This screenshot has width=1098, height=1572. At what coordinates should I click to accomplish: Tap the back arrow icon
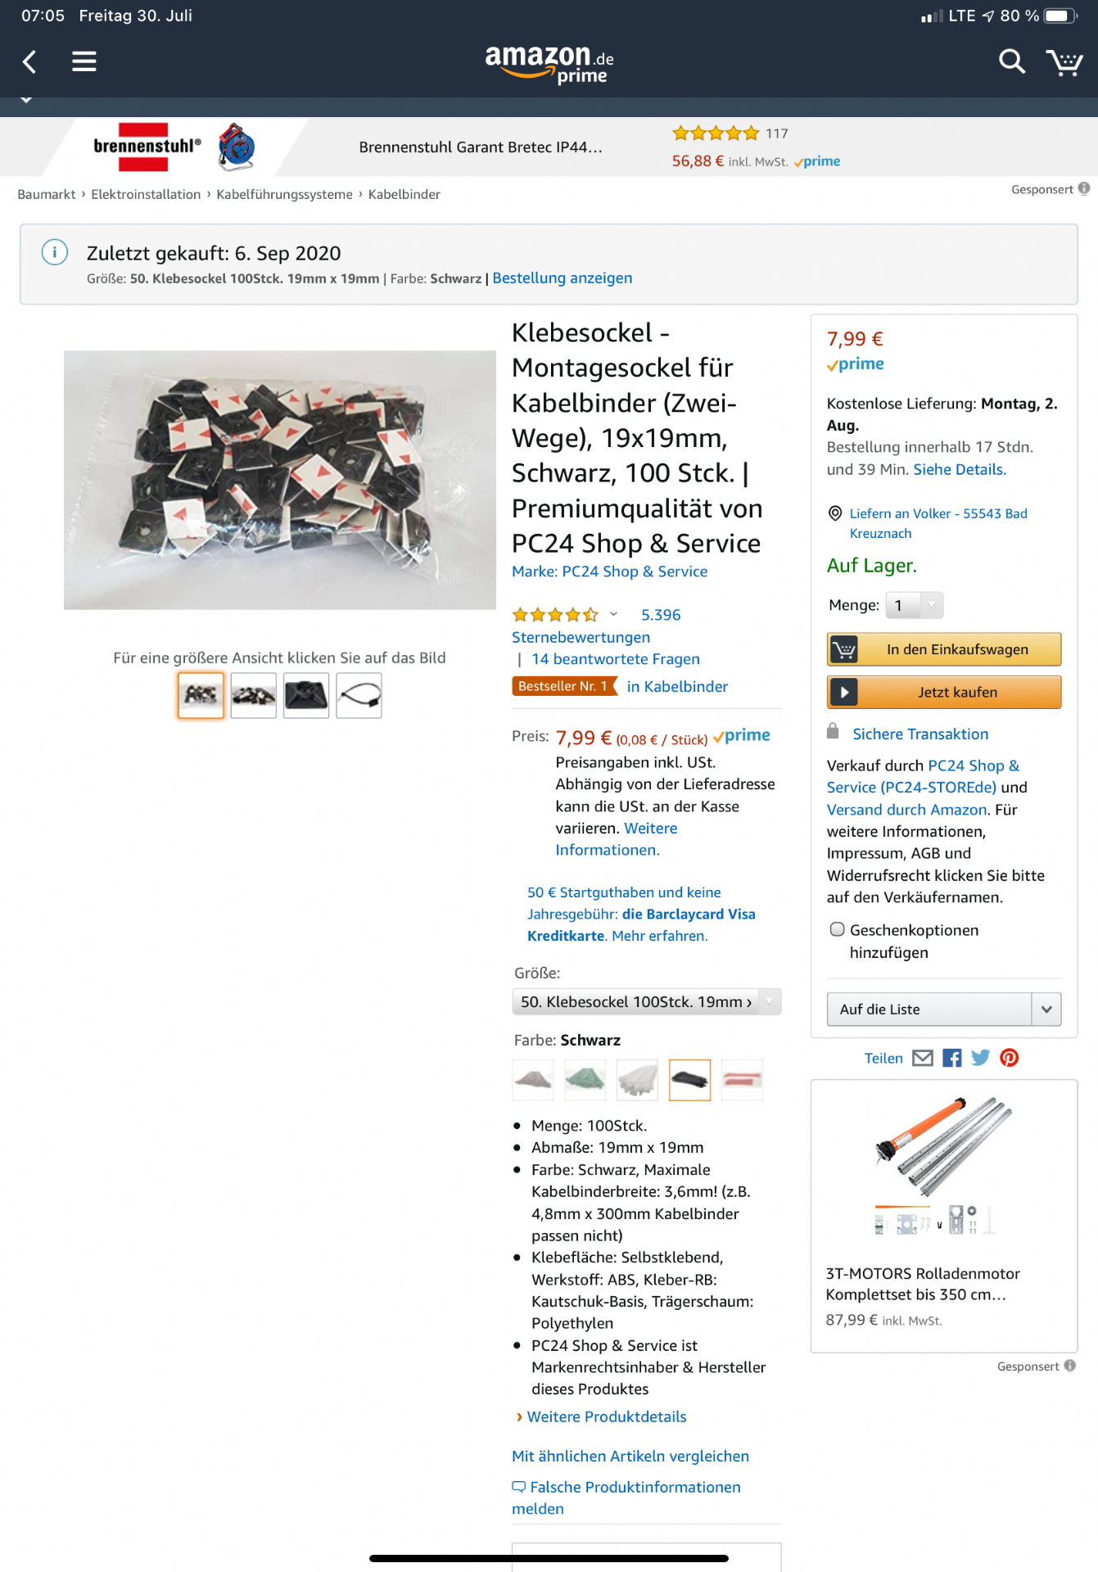[x=29, y=61]
